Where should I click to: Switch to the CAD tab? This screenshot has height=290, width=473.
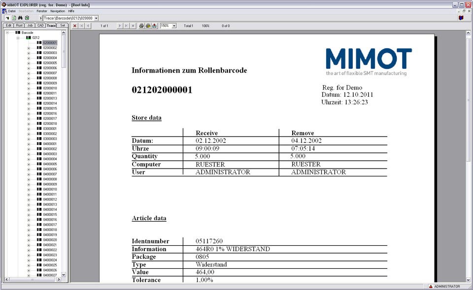(x=40, y=26)
